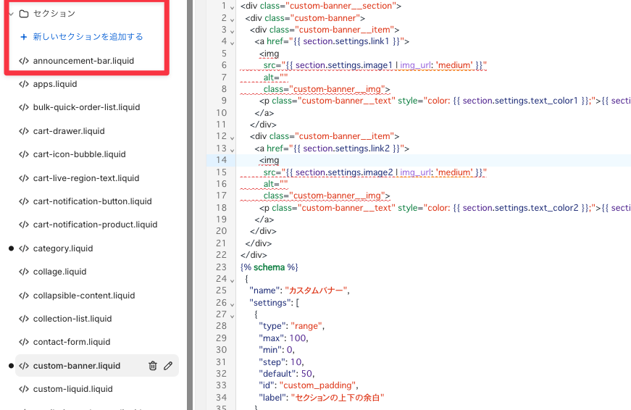631x410 pixels.
Task: Click "custom-banner__section" class on line 1
Action: (341, 6)
